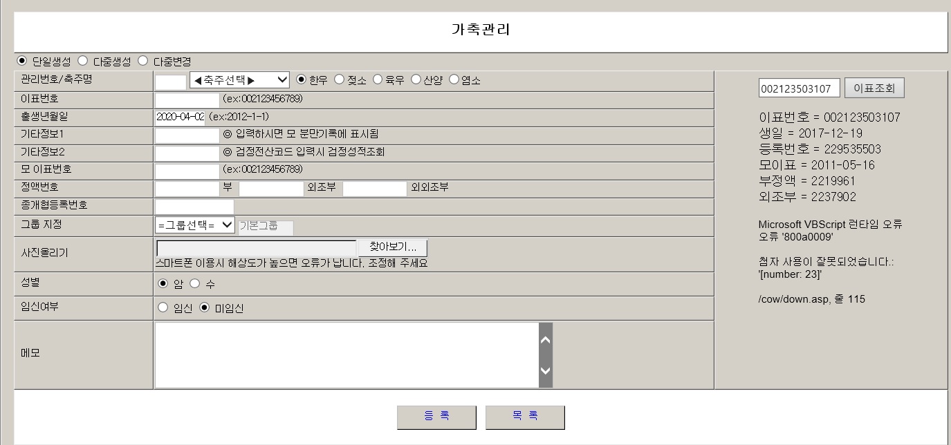Go to the list via 목록 button
Image resolution: width=951 pixels, height=445 pixels.
[525, 417]
